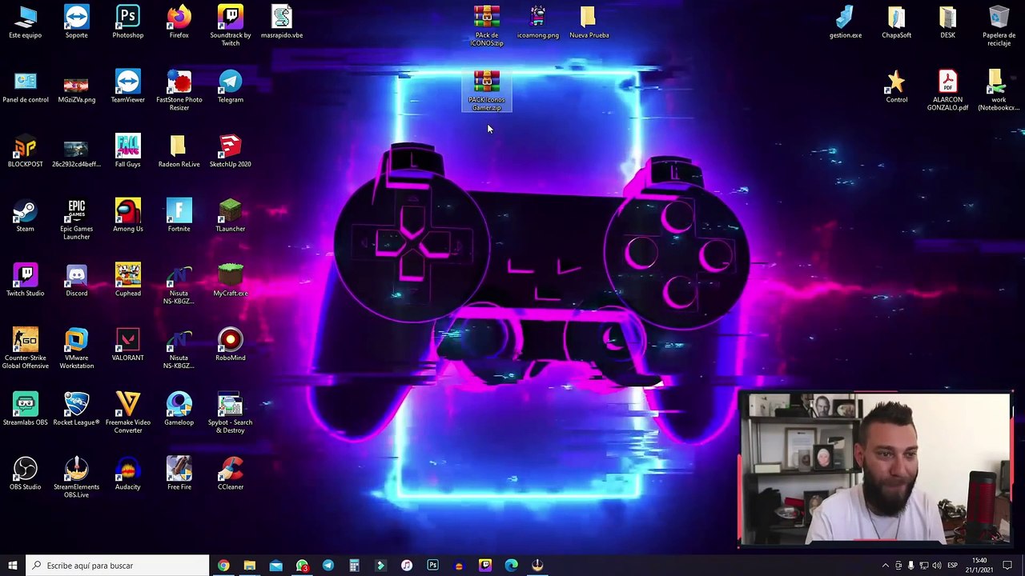
Task: Select Counter-Strike Global Offensive icon
Action: (26, 349)
